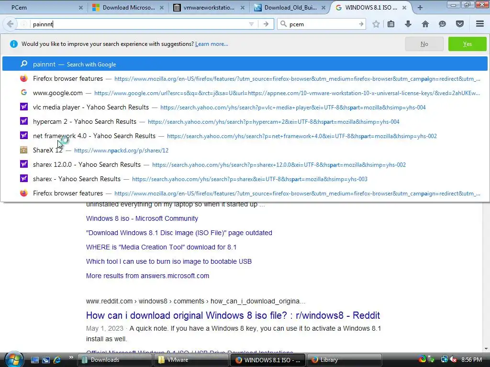The width and height of the screenshot is (490, 367).
Task: Select the www.google.com suggestion
Action: [x=245, y=93]
